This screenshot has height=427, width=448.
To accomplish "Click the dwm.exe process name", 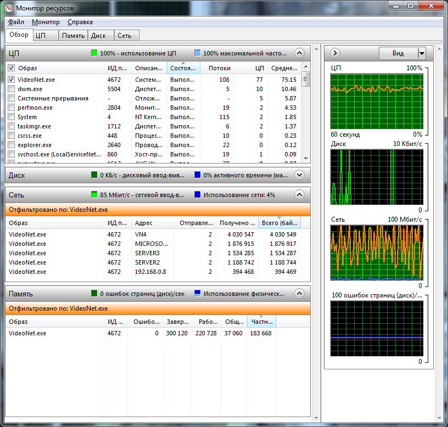I will (x=30, y=89).
